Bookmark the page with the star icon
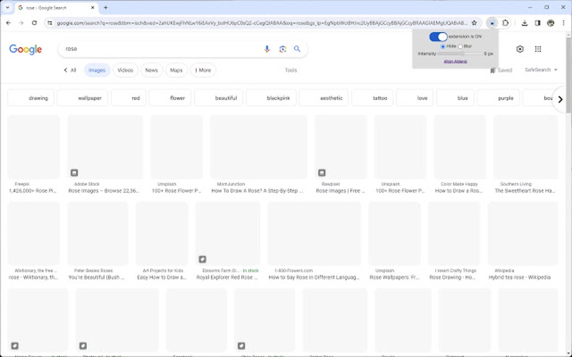Viewport: 572px width, 357px height. (x=474, y=23)
